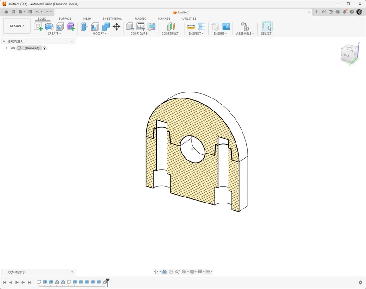
Task: Toggle visibility eye of Unsaved component
Action: click(13, 48)
